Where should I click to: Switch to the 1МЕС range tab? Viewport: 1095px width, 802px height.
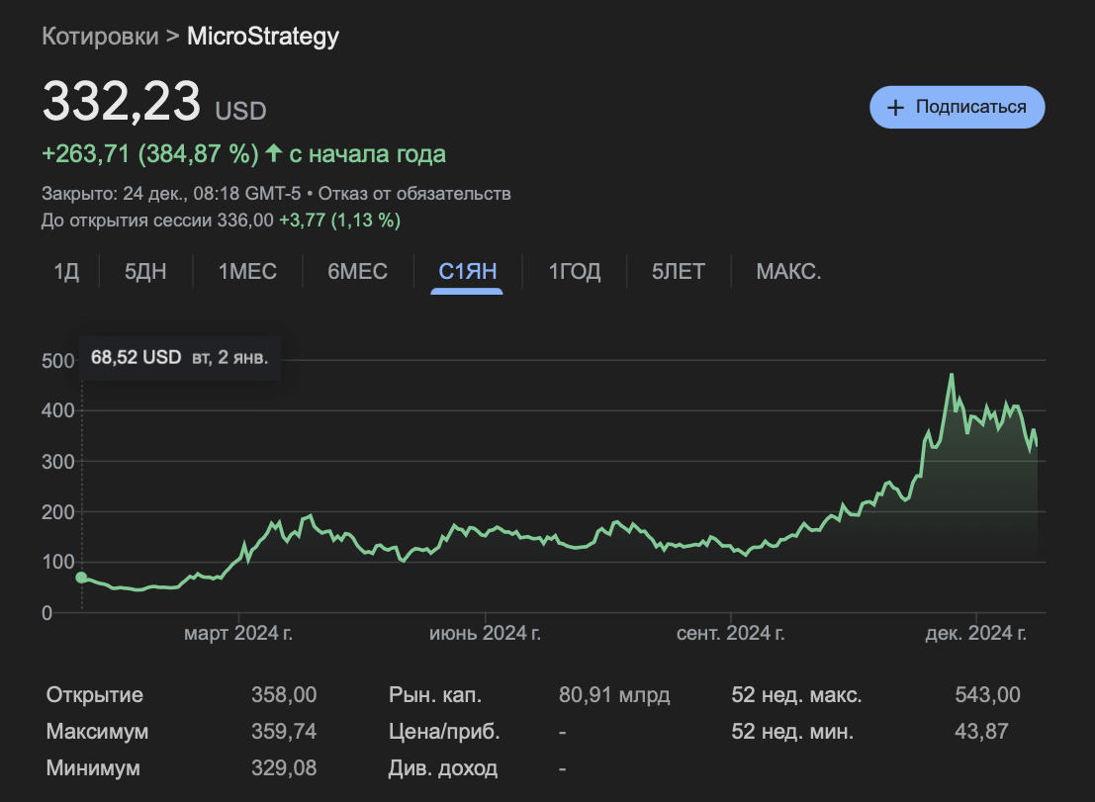pos(247,272)
